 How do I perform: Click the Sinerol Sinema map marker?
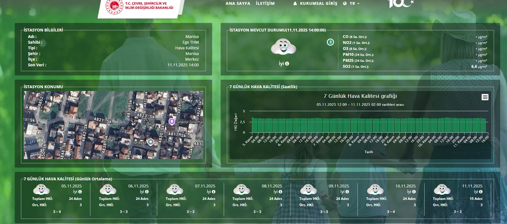171,122
